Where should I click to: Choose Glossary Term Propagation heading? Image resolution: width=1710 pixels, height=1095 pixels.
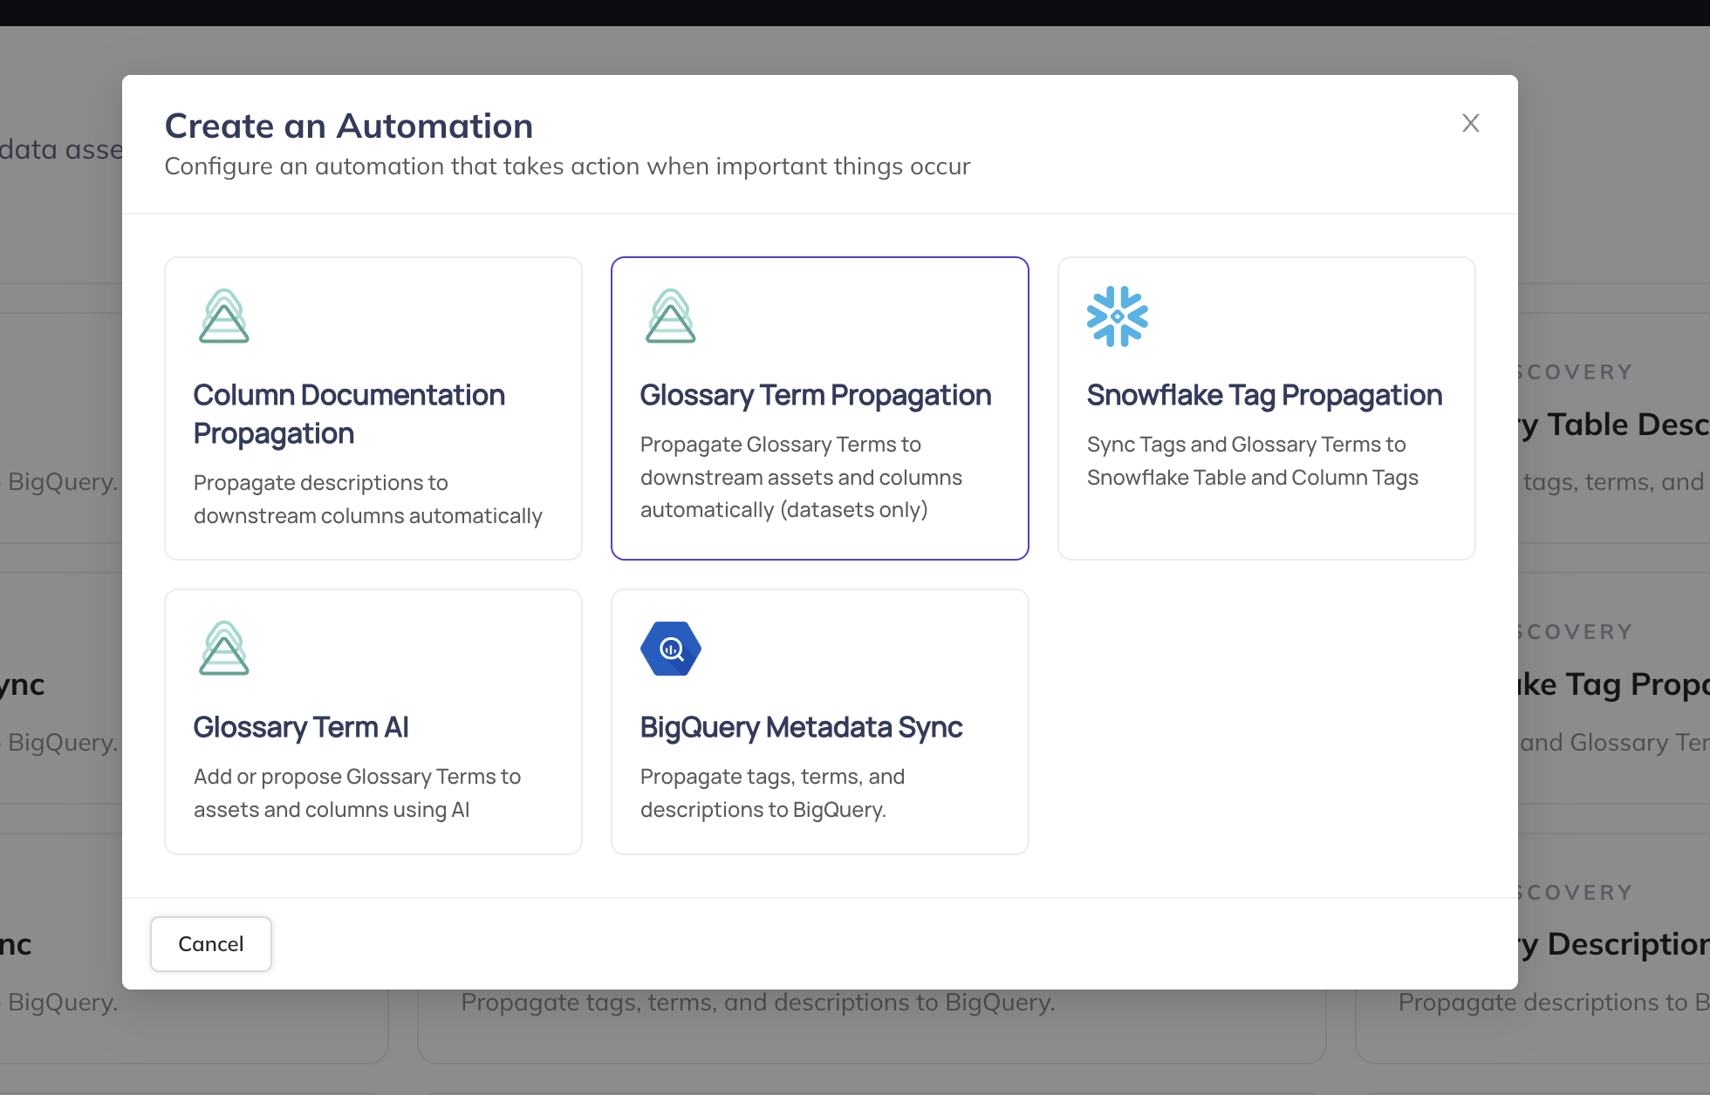point(815,395)
